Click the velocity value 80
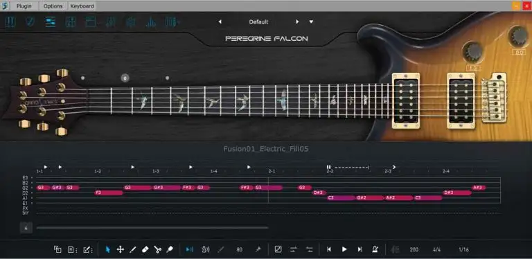Screen dimensions: 532x259 point(240,249)
